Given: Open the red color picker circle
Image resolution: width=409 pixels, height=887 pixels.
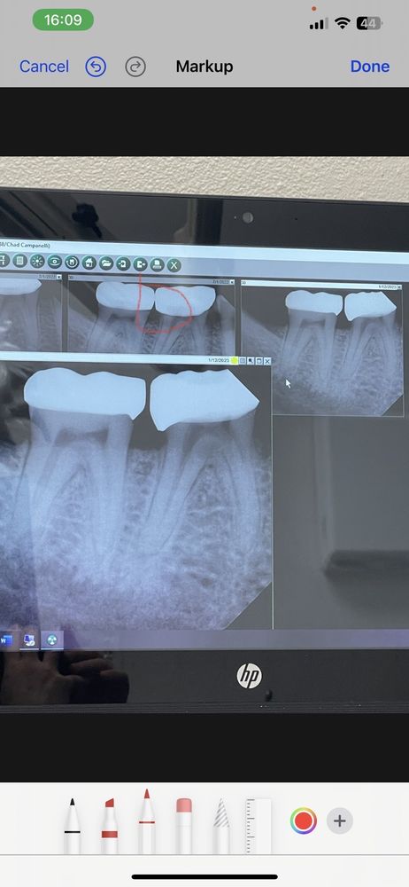Looking at the screenshot, I should pyautogui.click(x=304, y=820).
